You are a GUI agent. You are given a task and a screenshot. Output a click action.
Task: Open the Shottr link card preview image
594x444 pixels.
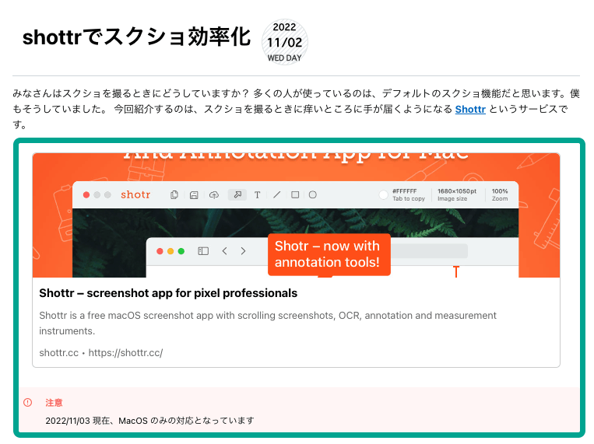(x=296, y=215)
